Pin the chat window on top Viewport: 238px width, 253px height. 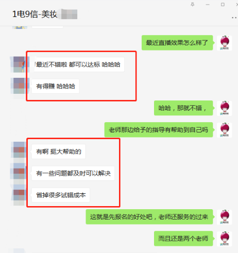[193, 5]
